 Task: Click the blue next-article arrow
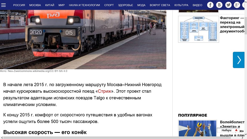coord(239,60)
